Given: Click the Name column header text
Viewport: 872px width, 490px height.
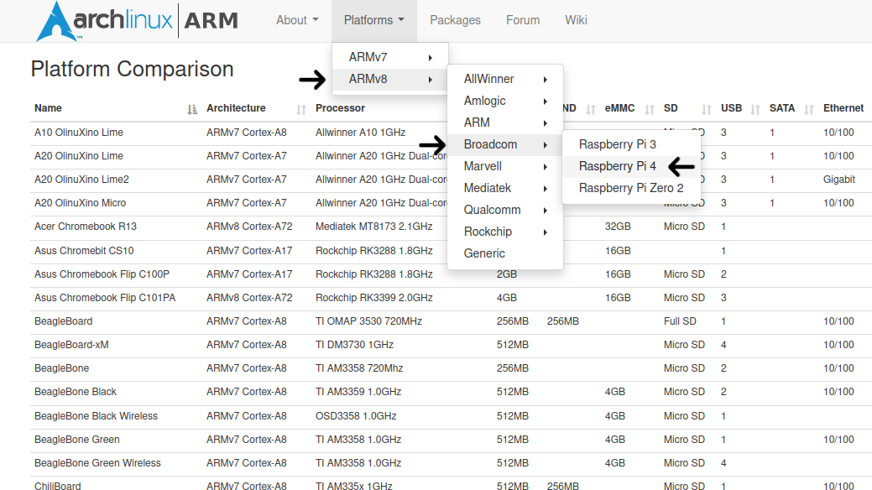Looking at the screenshot, I should [48, 108].
